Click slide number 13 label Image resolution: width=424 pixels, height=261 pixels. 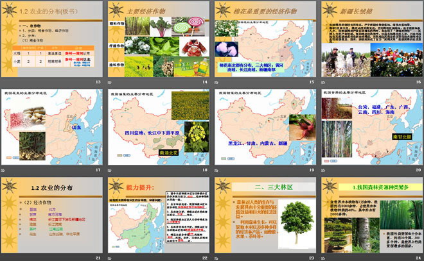[x=98, y=82]
